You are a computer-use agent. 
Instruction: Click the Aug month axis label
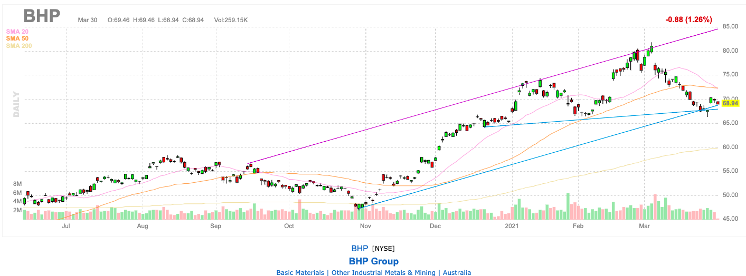pyautogui.click(x=143, y=226)
